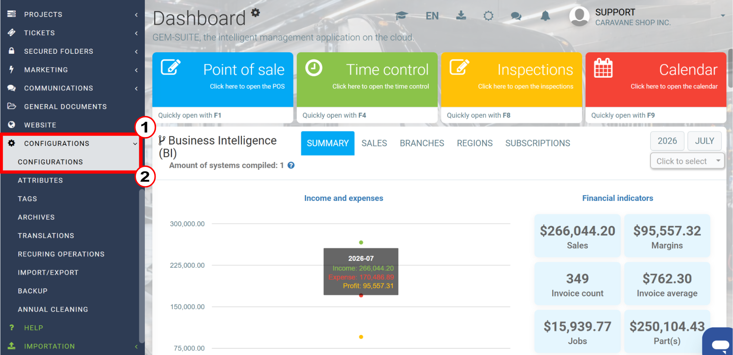
Task: Click the Projects sidebar icon
Action: tap(12, 14)
